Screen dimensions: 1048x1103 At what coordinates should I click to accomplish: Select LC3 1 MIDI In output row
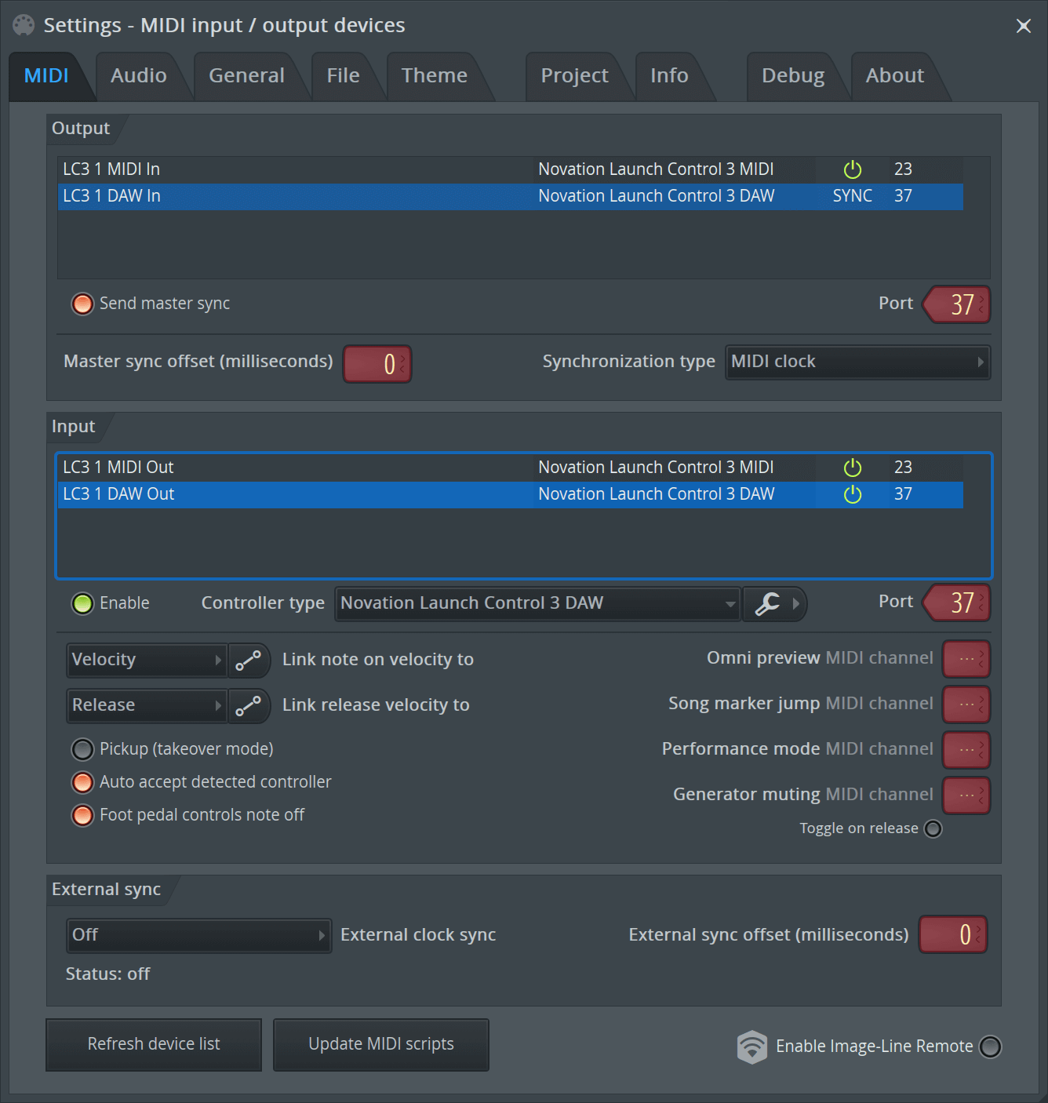click(511, 169)
